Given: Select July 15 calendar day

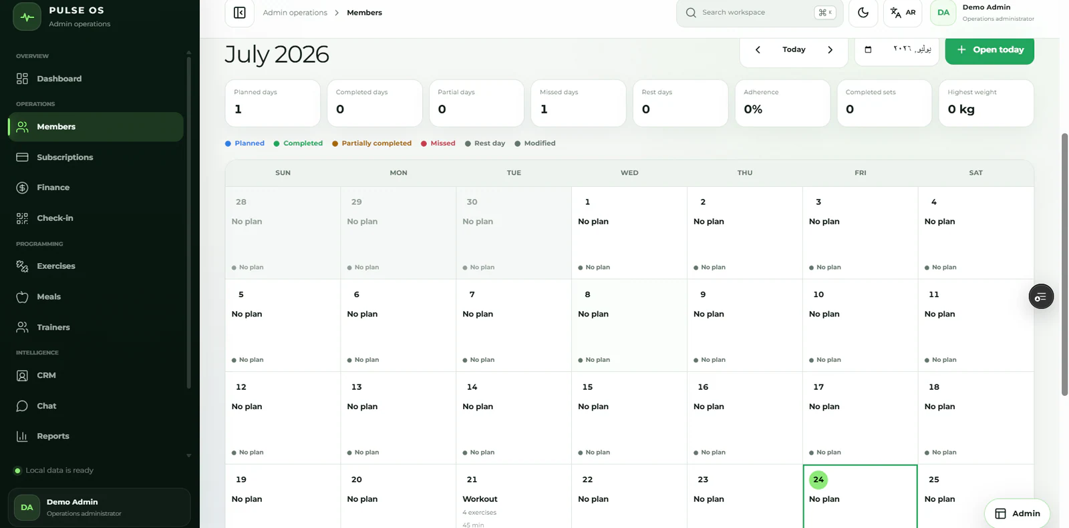Looking at the screenshot, I should pyautogui.click(x=629, y=418).
